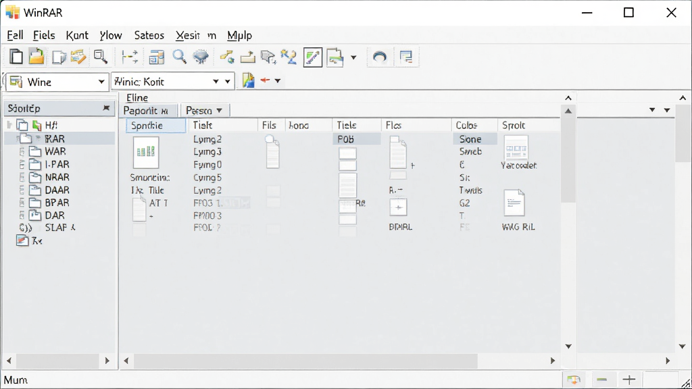Select the bar chart thumbnail above Smonetine
Screen dimensions: 692x389
(146, 152)
